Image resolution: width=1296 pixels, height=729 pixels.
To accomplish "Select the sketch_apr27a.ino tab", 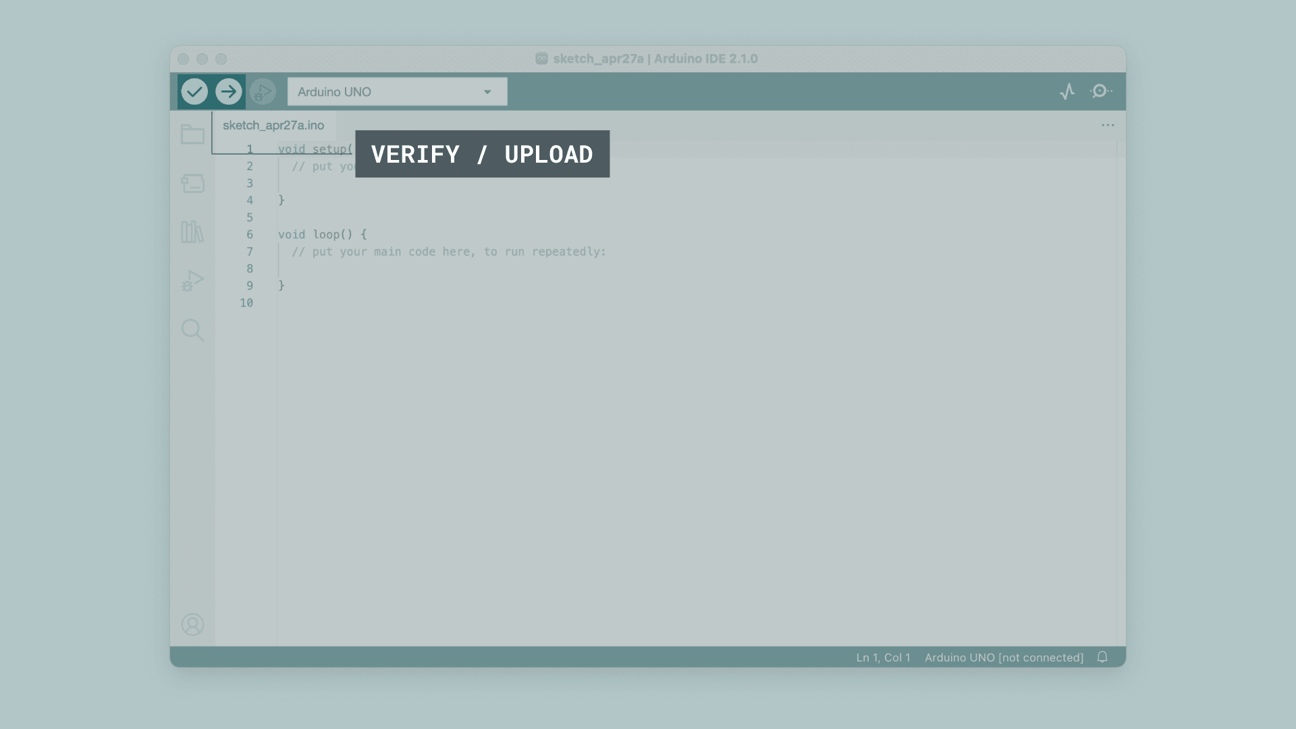I will click(x=273, y=126).
